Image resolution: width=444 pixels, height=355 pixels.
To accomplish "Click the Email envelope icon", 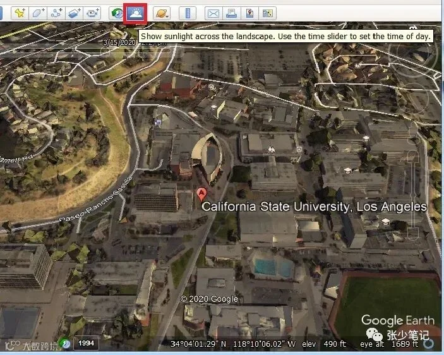I will pyautogui.click(x=213, y=13).
